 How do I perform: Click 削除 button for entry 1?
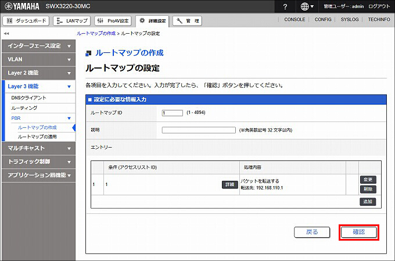coord(368,189)
